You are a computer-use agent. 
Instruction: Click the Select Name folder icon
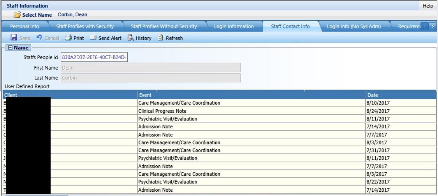click(x=17, y=15)
